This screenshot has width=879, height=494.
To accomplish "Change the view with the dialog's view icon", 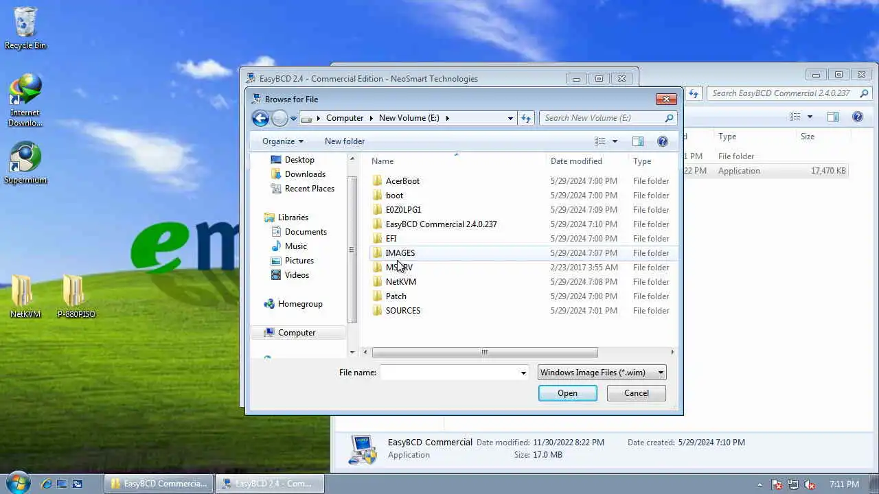I will (600, 141).
